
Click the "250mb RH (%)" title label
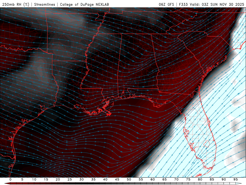pyautogui.click(x=16, y=4)
